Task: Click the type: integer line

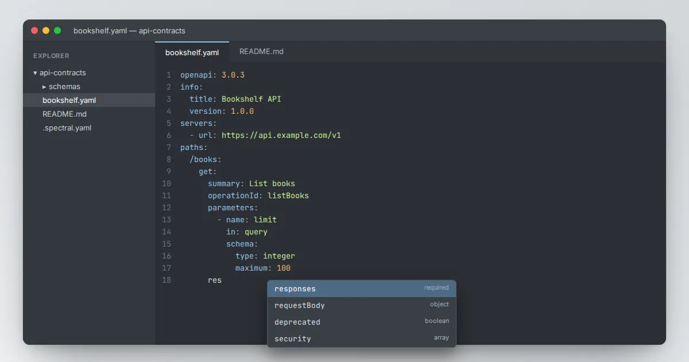Action: tap(265, 256)
